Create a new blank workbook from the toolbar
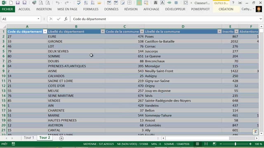The width and height of the screenshot is (264, 148). click(11, 3)
